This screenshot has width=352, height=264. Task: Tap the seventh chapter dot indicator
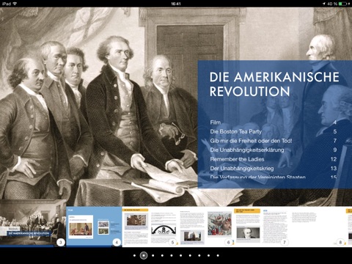[x=190, y=255]
